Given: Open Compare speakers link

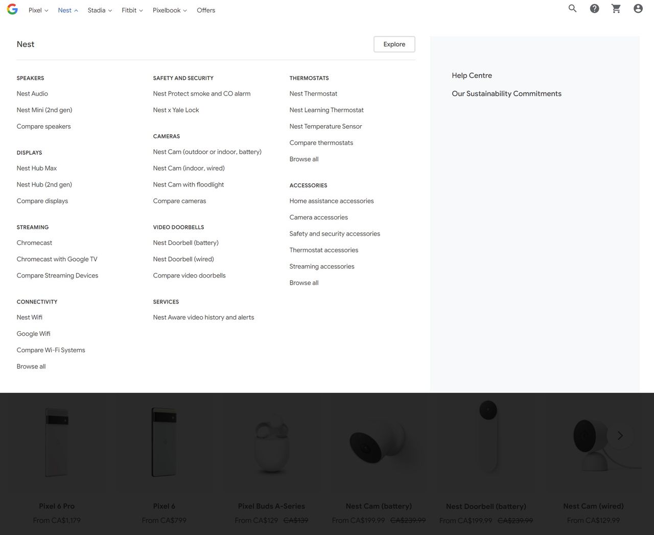Looking at the screenshot, I should [x=43, y=126].
